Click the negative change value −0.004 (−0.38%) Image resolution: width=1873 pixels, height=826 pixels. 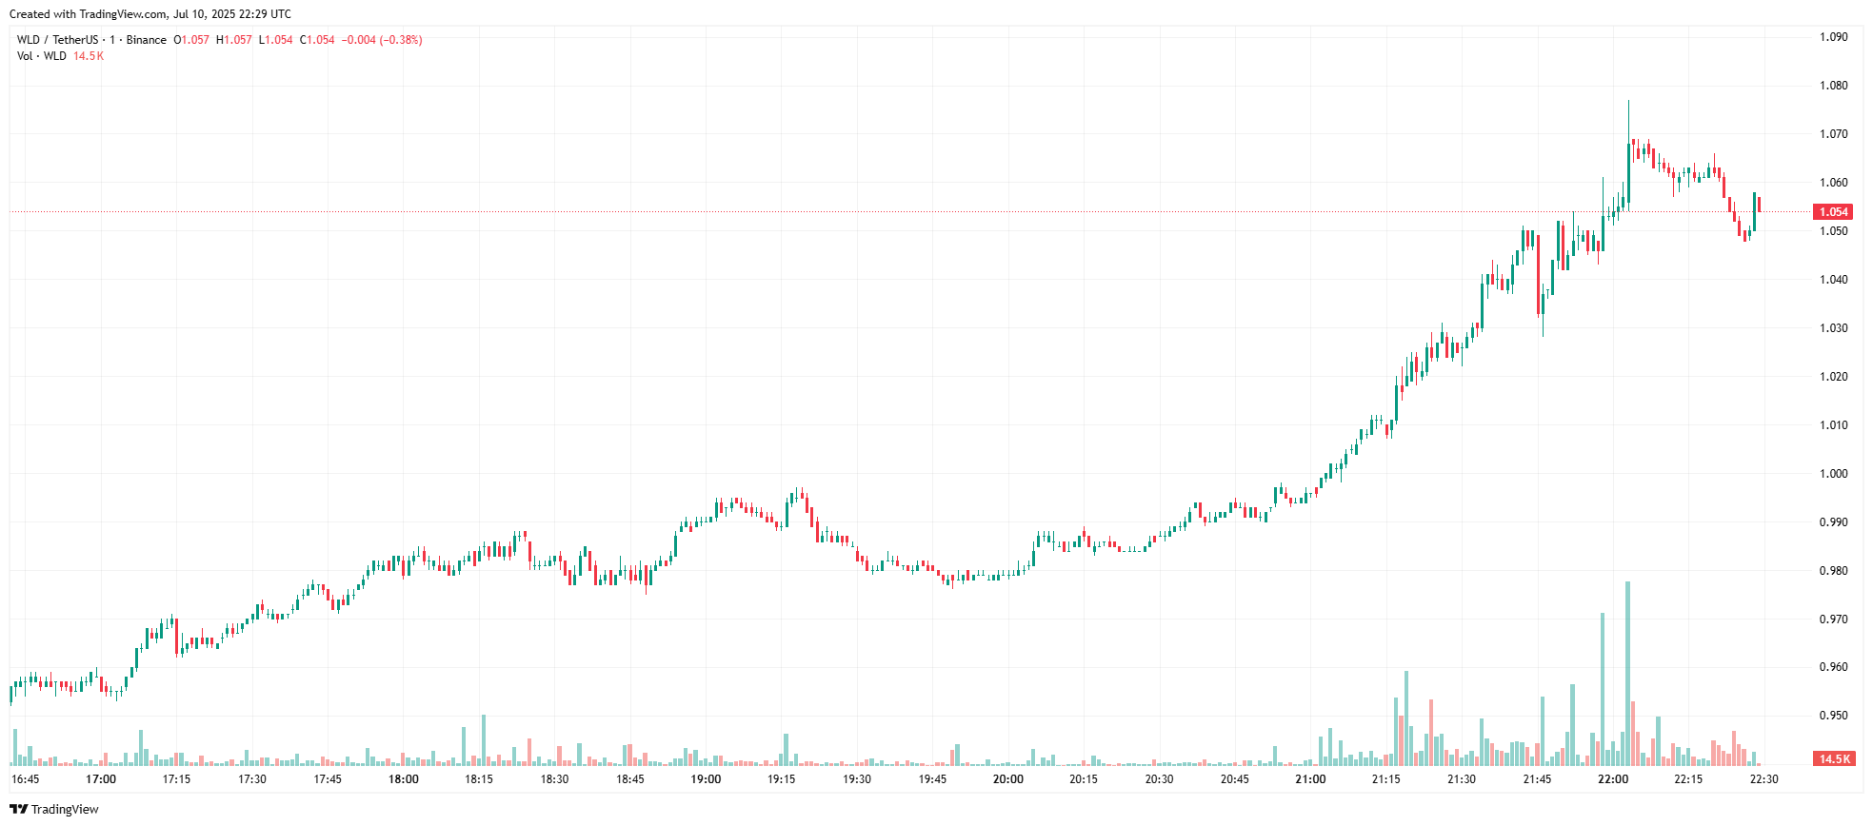[x=382, y=40]
